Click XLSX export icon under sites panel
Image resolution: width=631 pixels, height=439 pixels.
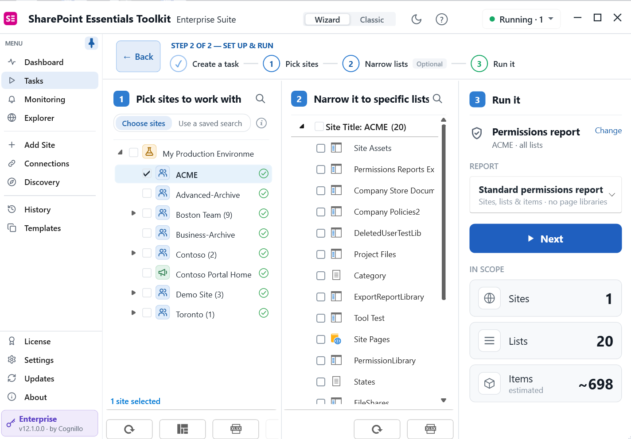click(x=236, y=429)
